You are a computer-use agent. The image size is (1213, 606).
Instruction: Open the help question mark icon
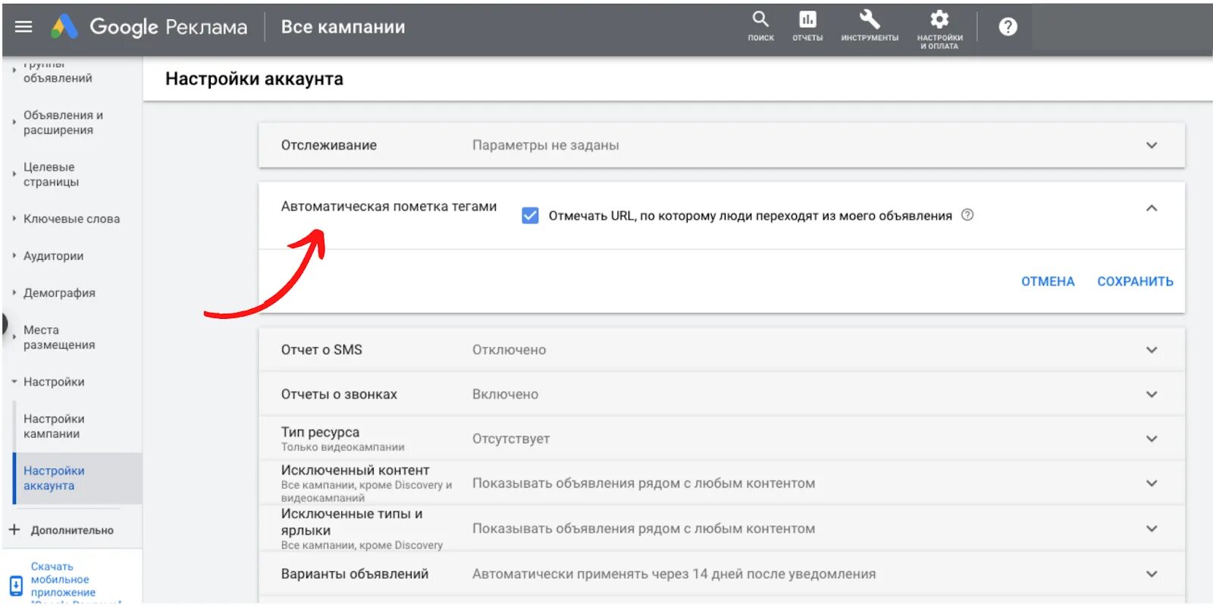click(x=1008, y=27)
